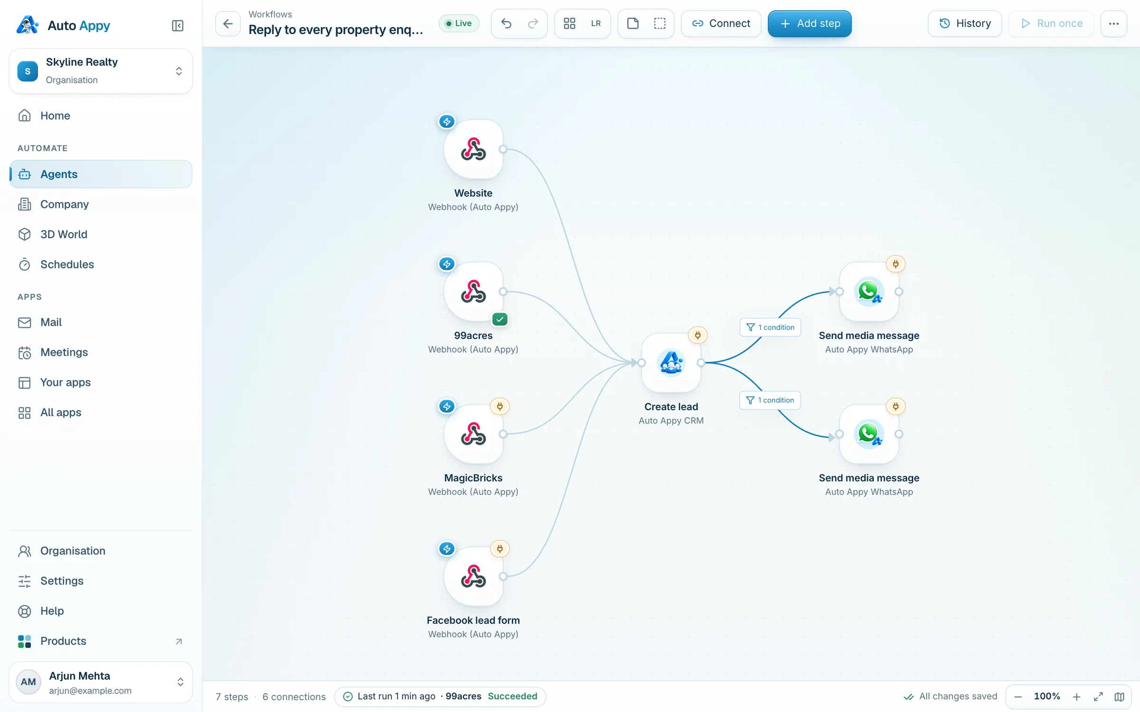The height and width of the screenshot is (712, 1140).
Task: Click the trigger bolt badge on Website node
Action: click(x=446, y=122)
